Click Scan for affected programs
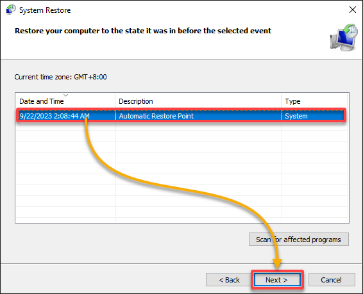This screenshot has width=363, height=294. coord(299,240)
